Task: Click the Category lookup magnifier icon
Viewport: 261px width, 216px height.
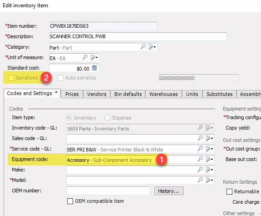Action: tap(143, 47)
